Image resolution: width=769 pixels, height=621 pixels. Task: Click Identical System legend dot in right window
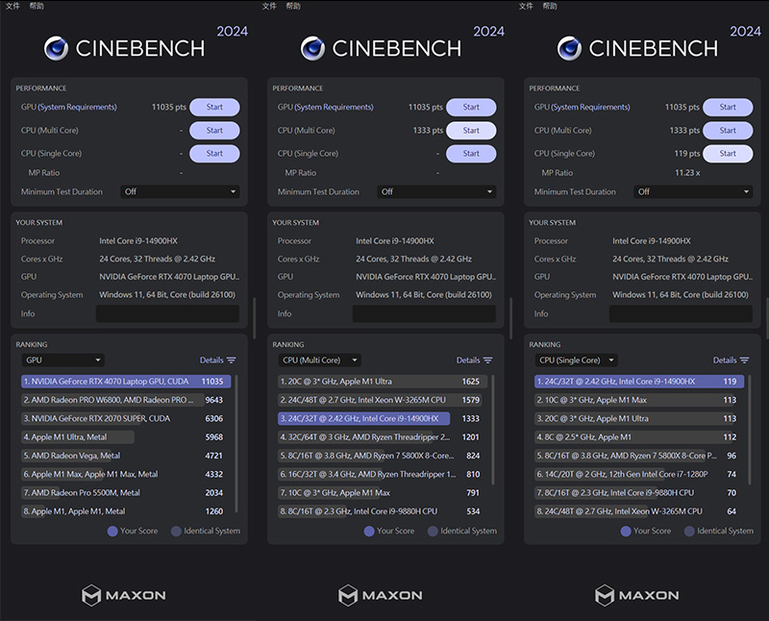[689, 532]
